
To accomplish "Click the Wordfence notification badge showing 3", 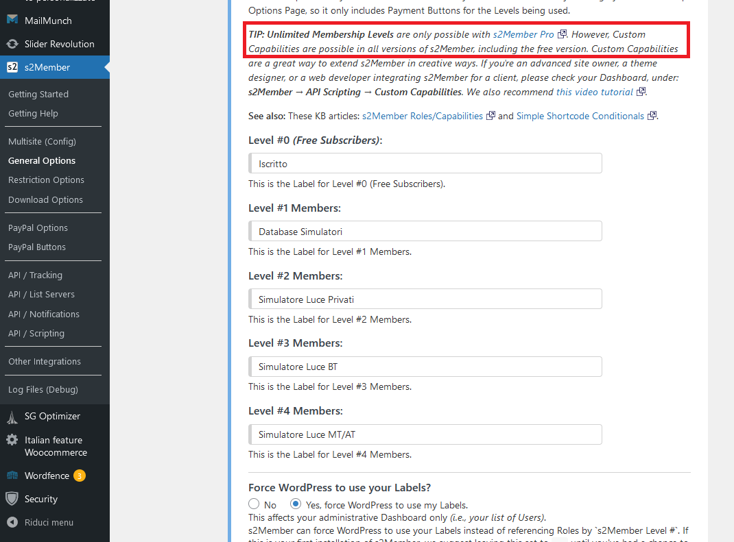I will tap(79, 476).
